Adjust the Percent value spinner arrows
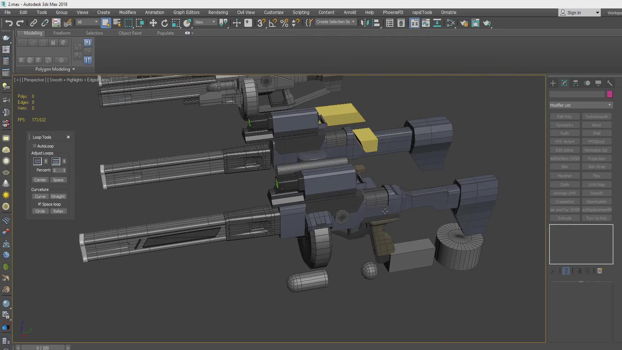 click(x=64, y=170)
